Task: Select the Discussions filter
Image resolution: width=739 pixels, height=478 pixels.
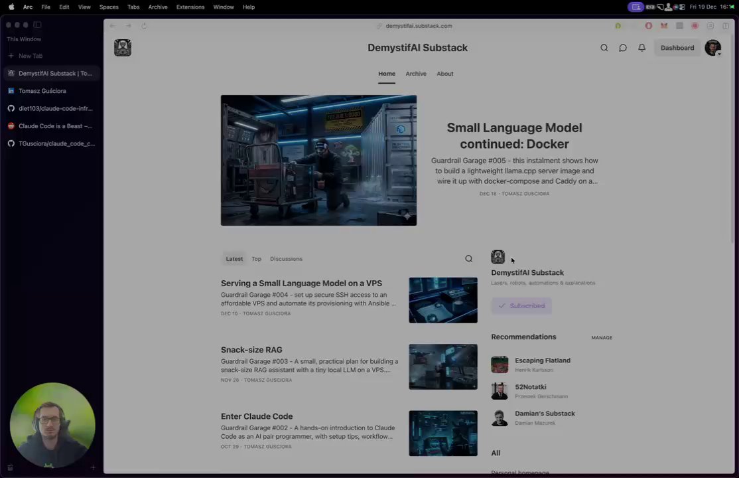Action: pyautogui.click(x=286, y=258)
